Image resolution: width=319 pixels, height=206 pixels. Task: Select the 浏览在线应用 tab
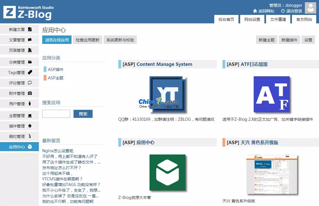57,40
